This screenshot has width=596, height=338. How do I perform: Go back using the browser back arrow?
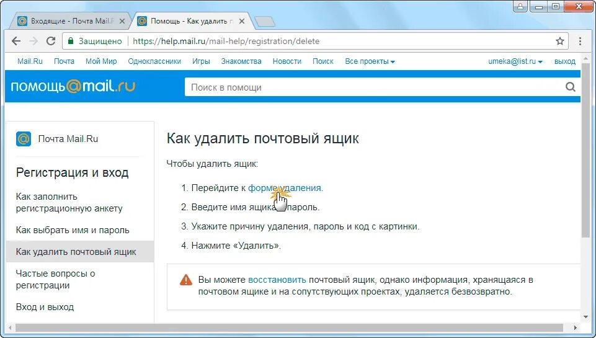pos(16,41)
